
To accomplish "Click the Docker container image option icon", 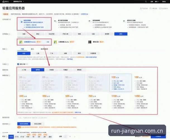I will (x=90, y=21).
